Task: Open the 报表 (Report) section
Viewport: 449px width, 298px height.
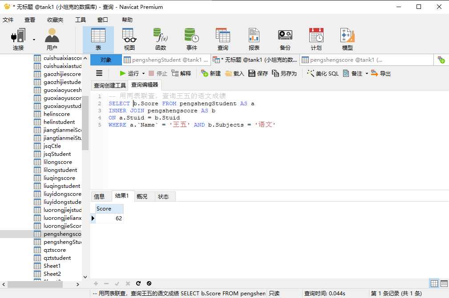Action: pos(254,40)
